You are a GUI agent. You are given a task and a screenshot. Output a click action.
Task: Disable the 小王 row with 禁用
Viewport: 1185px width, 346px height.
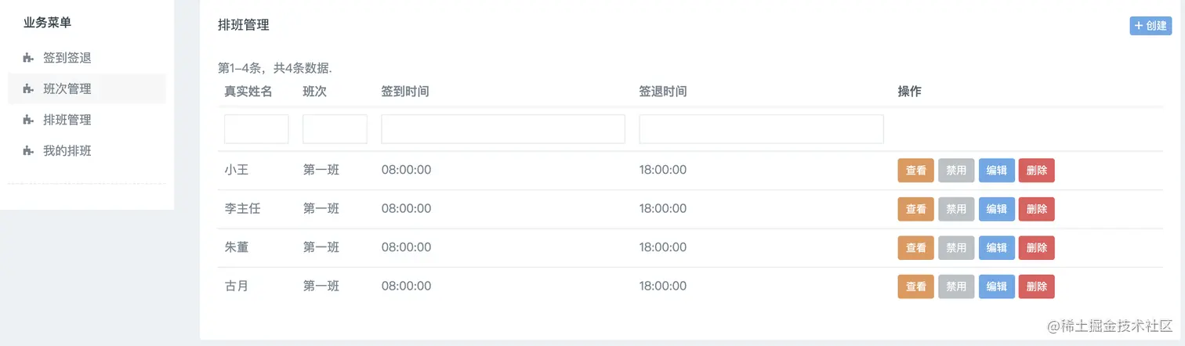coord(956,170)
